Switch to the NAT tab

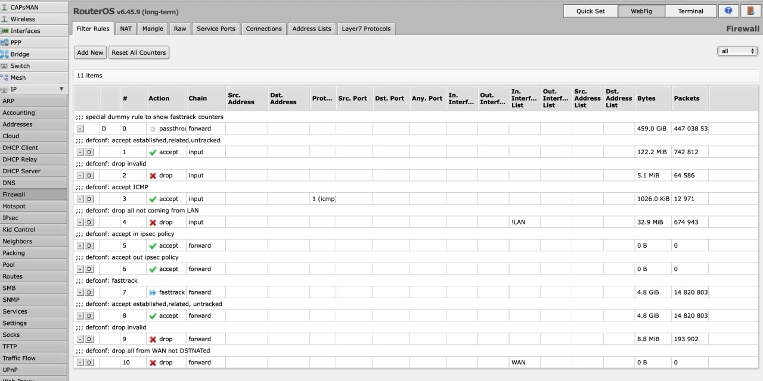coord(126,29)
